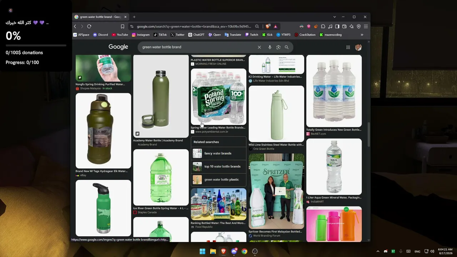Viewport: 457px width, 257px height.
Task: Open the Brave VPN shield icon
Action: (x=359, y=26)
